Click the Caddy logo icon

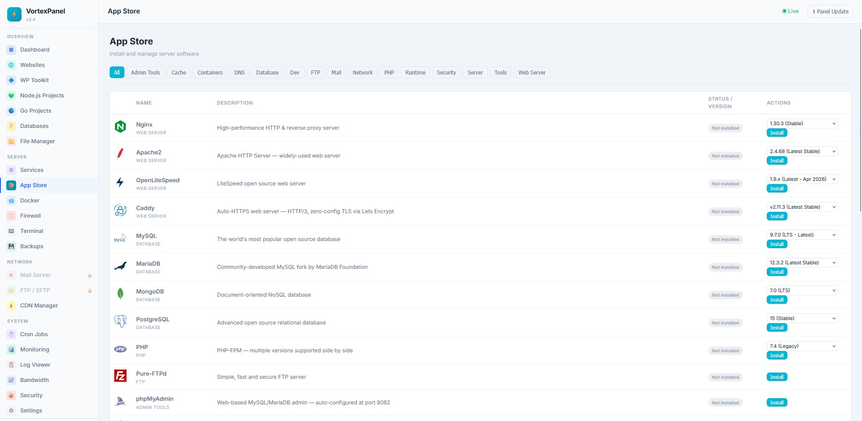coord(120,210)
